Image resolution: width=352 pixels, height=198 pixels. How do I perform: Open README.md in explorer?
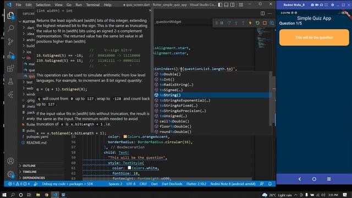(36, 142)
